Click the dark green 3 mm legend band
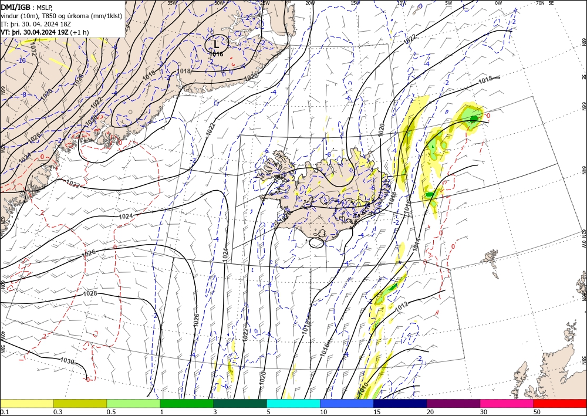The image size is (587, 416). tap(240, 403)
